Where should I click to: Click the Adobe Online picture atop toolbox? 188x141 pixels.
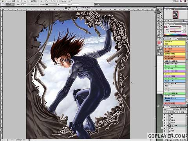click(159, 10)
